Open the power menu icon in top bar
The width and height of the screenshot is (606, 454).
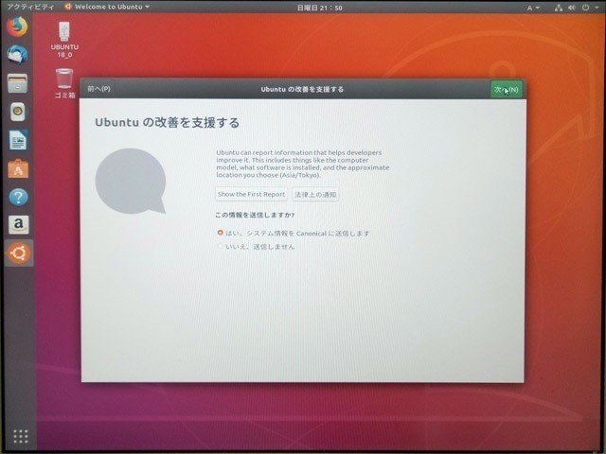(x=585, y=8)
